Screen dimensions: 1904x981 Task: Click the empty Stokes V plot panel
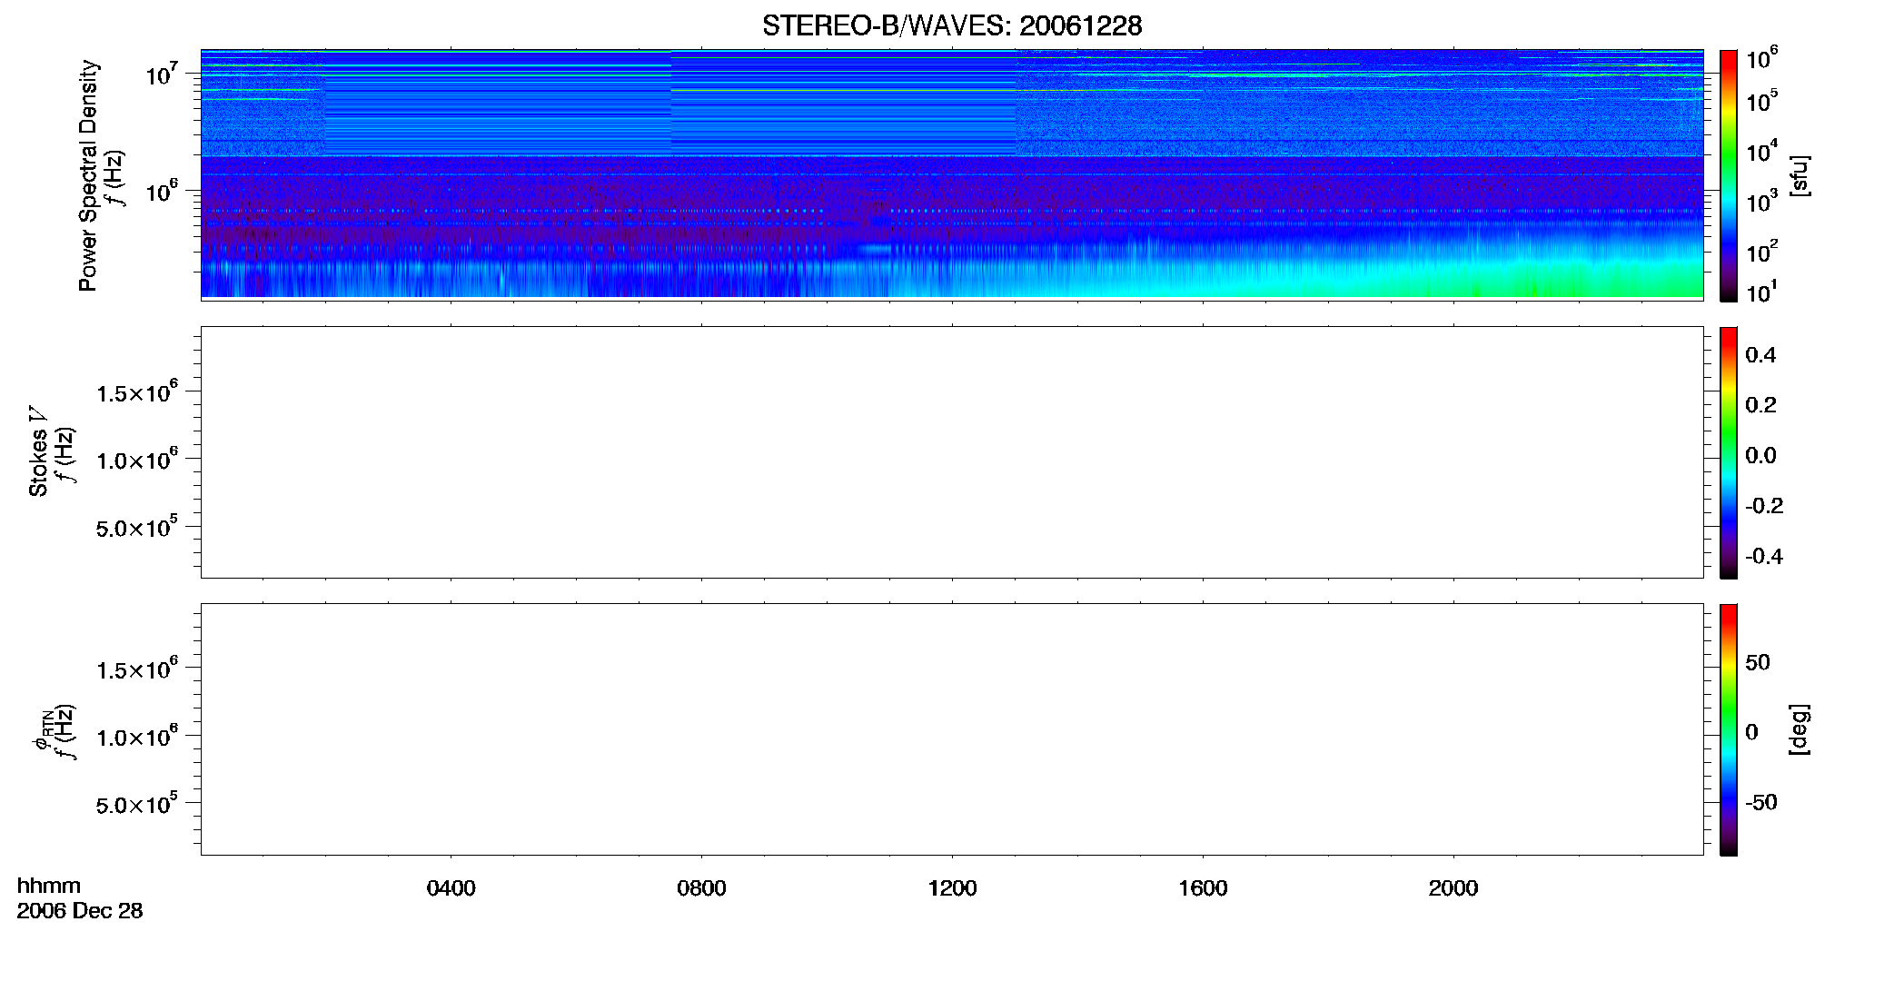pyautogui.click(x=952, y=452)
